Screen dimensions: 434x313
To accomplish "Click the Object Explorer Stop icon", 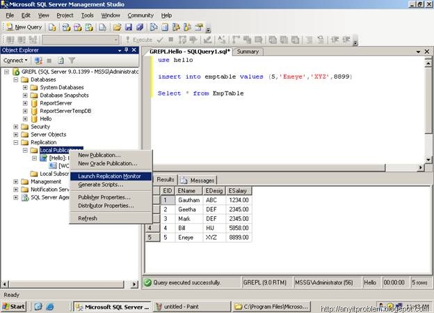I will click(49, 61).
